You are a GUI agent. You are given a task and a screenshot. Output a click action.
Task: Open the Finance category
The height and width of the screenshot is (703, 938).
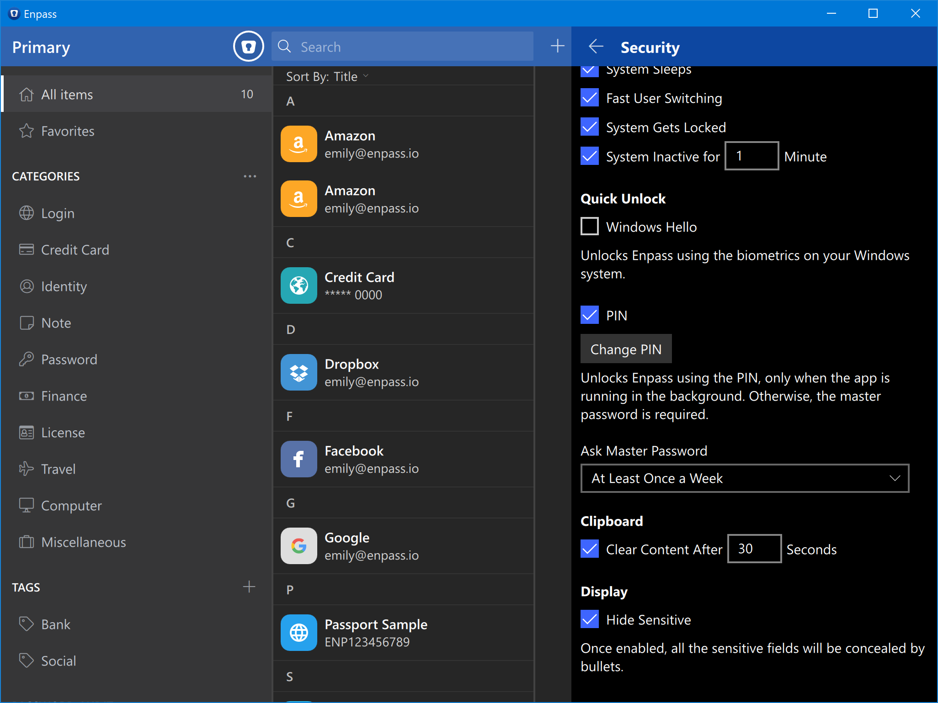[136, 396]
